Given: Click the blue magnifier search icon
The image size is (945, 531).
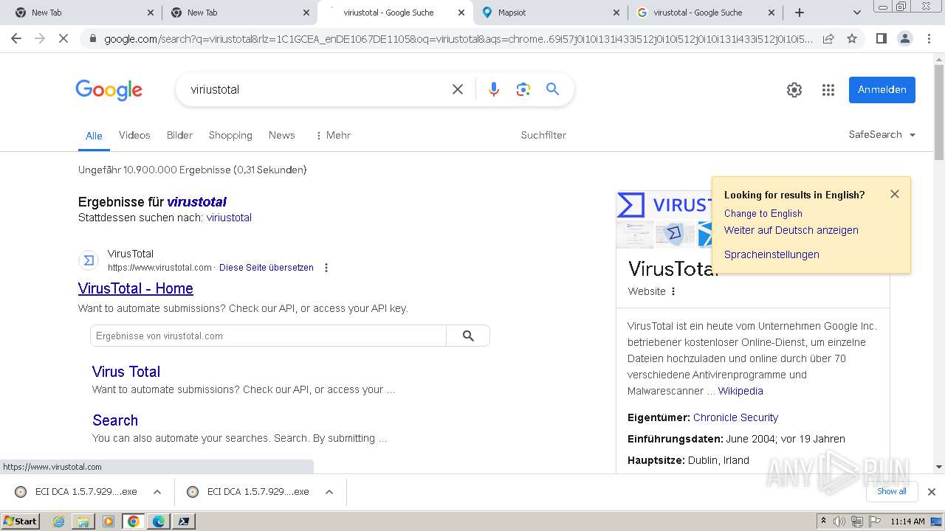Looking at the screenshot, I should pos(552,89).
